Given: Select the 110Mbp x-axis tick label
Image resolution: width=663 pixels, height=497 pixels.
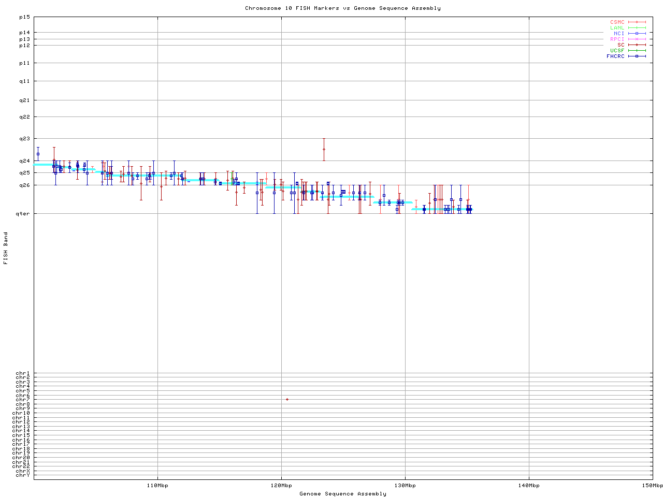Looking at the screenshot, I should click(x=157, y=486).
